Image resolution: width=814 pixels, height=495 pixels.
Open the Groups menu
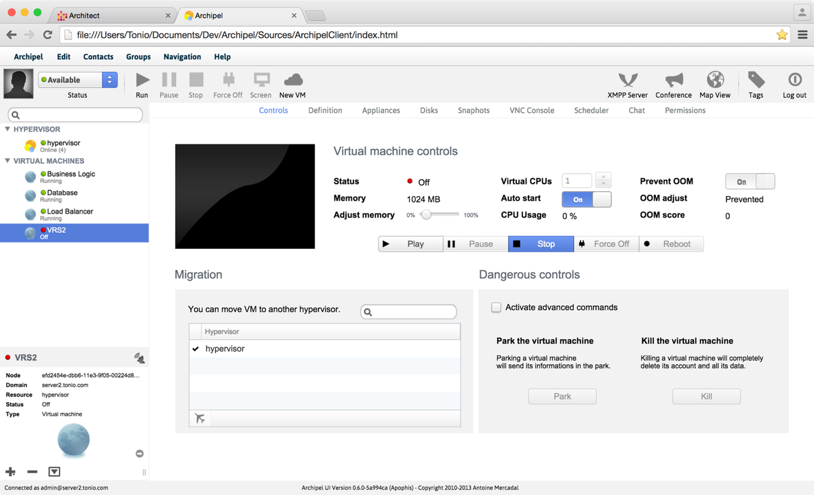pos(138,57)
